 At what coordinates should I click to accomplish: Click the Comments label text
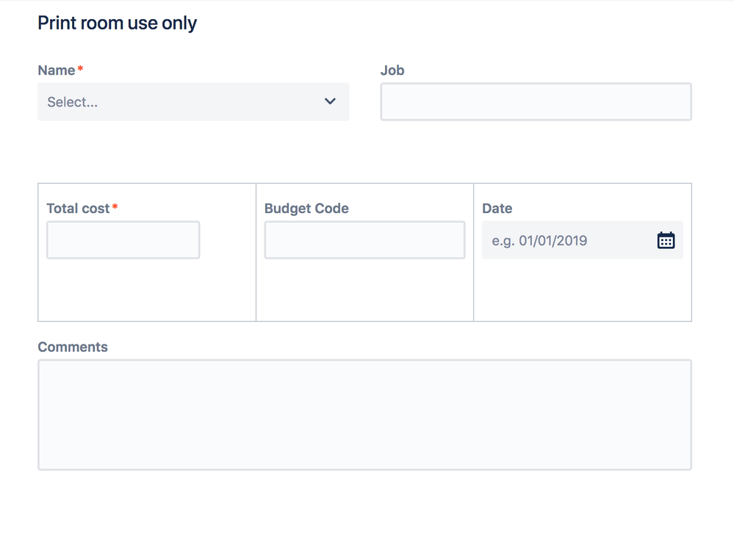click(x=73, y=347)
